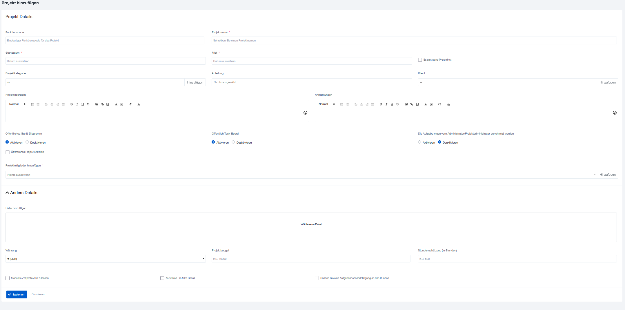Apply underline in Anmerkungen editor

(392, 104)
